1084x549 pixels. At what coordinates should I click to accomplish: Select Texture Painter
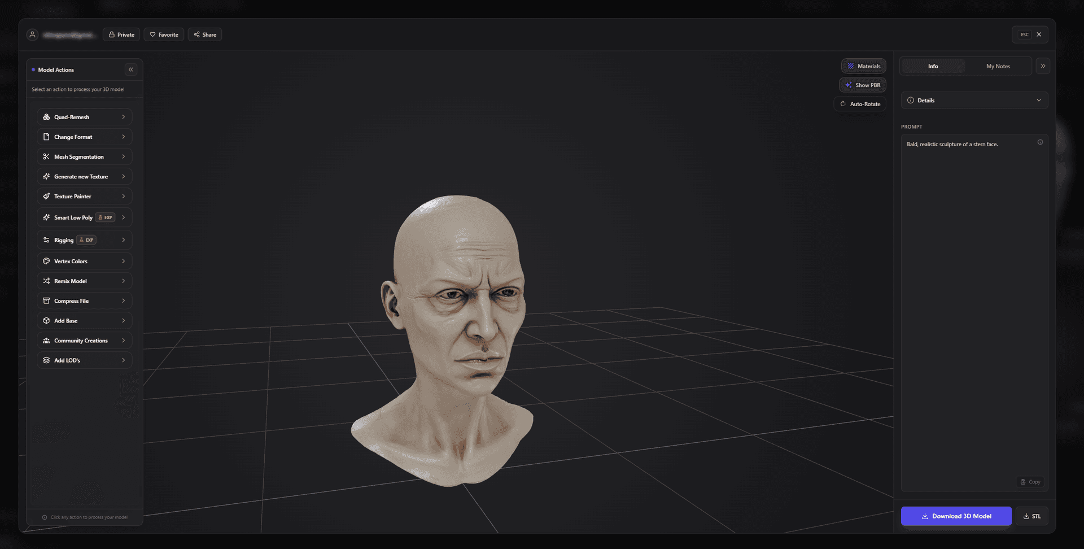(x=84, y=196)
